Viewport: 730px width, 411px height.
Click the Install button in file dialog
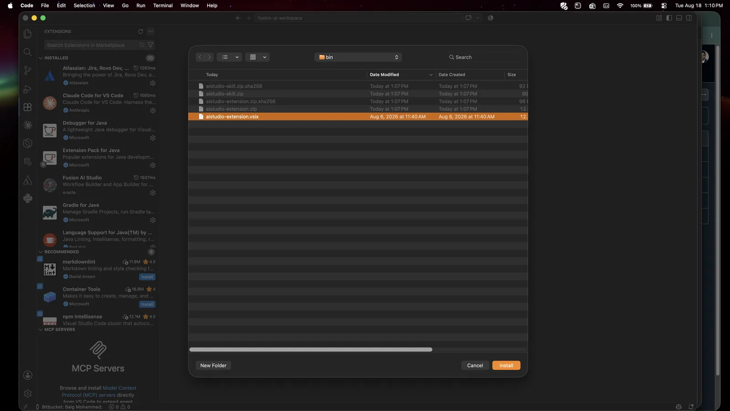coord(506,365)
